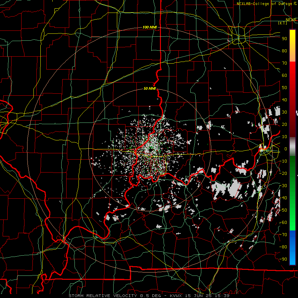Click the 100 NMI range ring label
The image size is (298, 298).
(150, 27)
